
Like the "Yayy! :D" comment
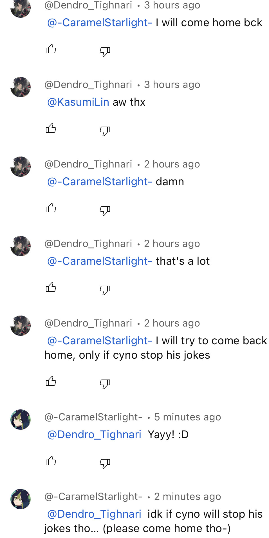(51, 461)
